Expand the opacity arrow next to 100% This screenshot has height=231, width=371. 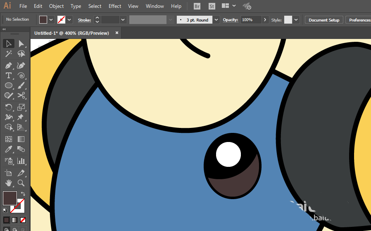pyautogui.click(x=265, y=20)
